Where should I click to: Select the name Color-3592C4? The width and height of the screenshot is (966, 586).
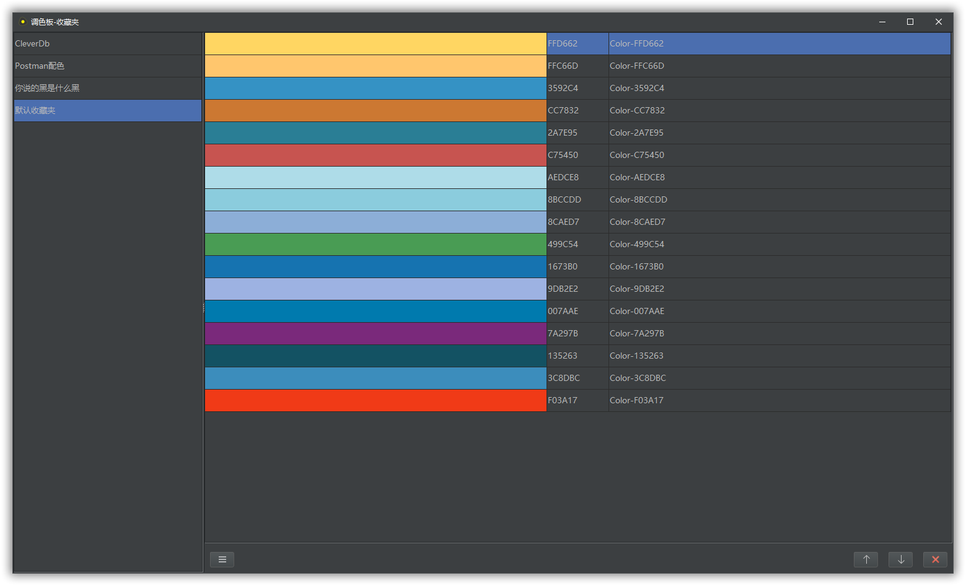779,88
